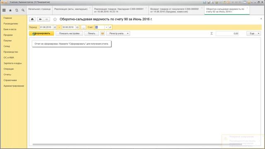Open the Зарплата и кадры section
The height and width of the screenshot is (149, 265).
13,63
